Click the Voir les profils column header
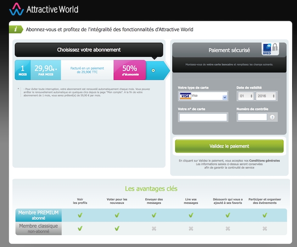This screenshot has width=297, height=247. pyautogui.click(x=80, y=201)
